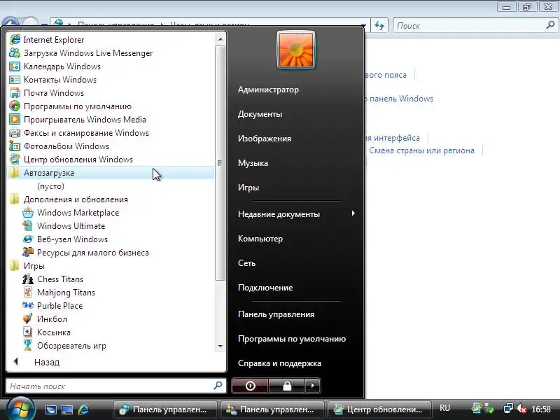Click the muted volume tray icon
Image resolution: width=560 pixels, height=420 pixels.
[x=521, y=409]
